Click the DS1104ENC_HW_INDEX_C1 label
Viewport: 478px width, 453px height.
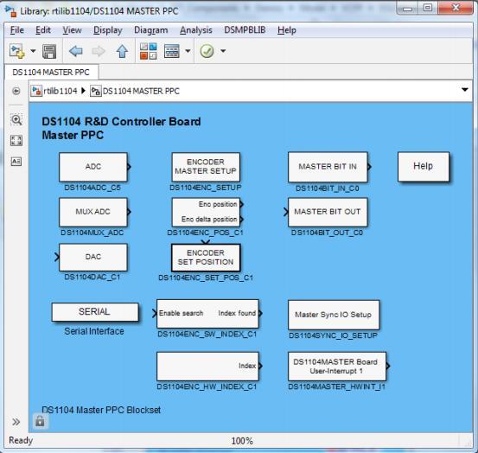pos(207,386)
